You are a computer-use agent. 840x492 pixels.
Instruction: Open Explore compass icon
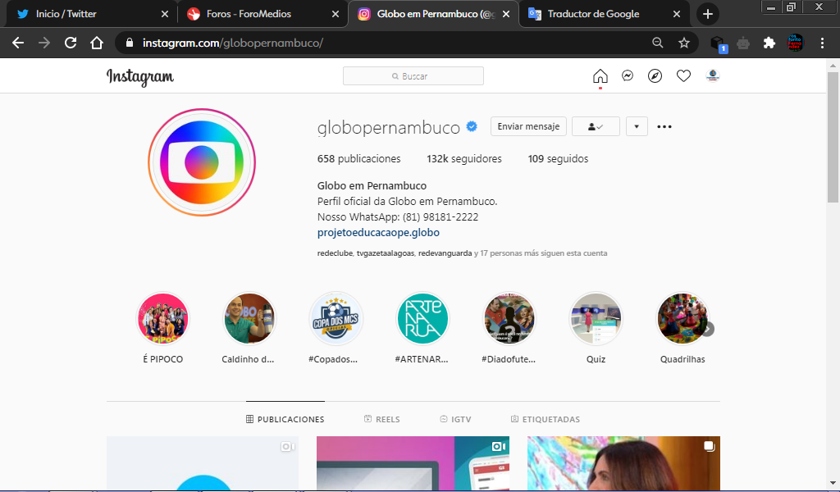tap(655, 76)
